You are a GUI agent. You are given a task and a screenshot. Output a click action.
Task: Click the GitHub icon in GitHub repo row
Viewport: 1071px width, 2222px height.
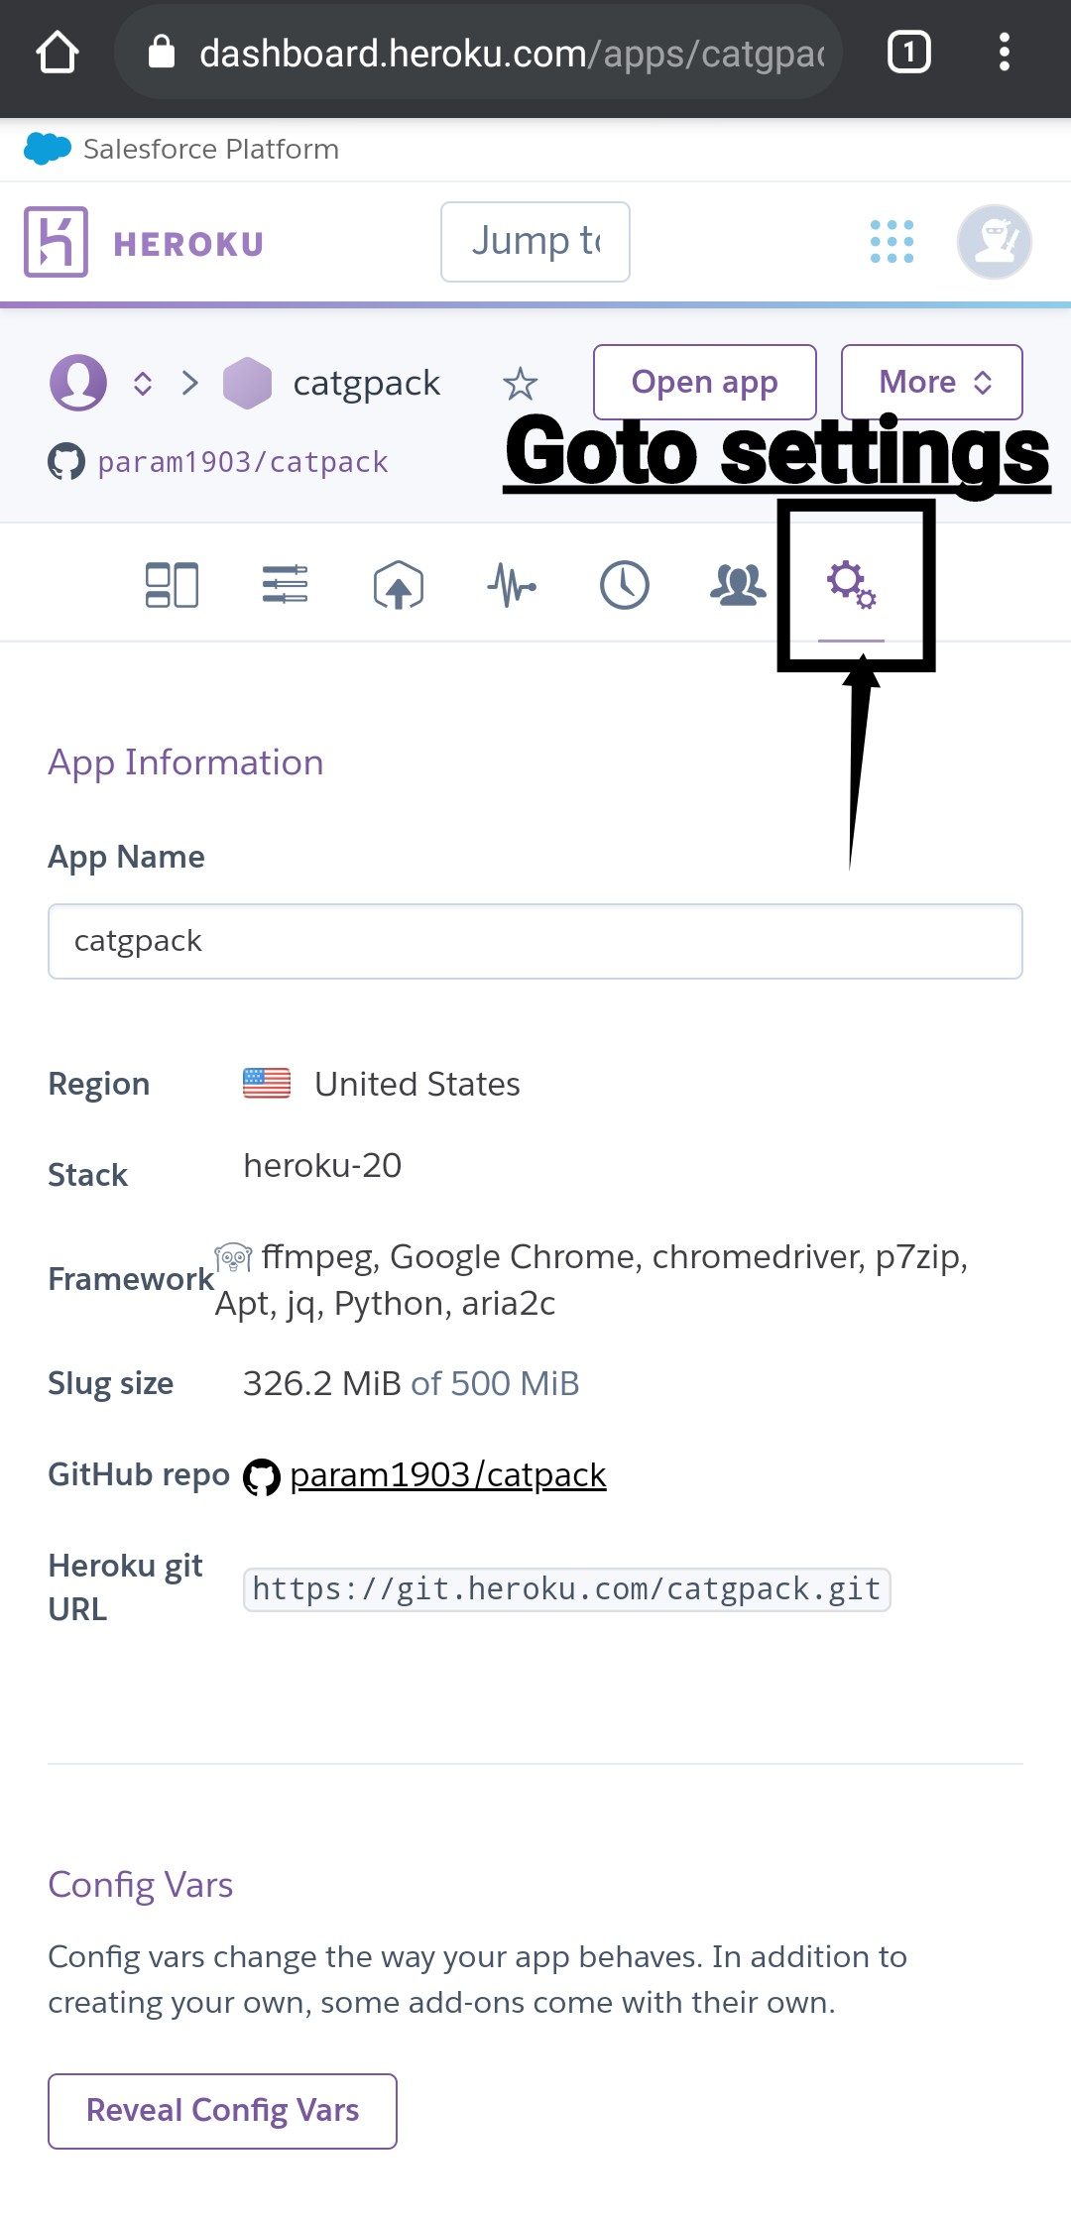(x=262, y=1476)
